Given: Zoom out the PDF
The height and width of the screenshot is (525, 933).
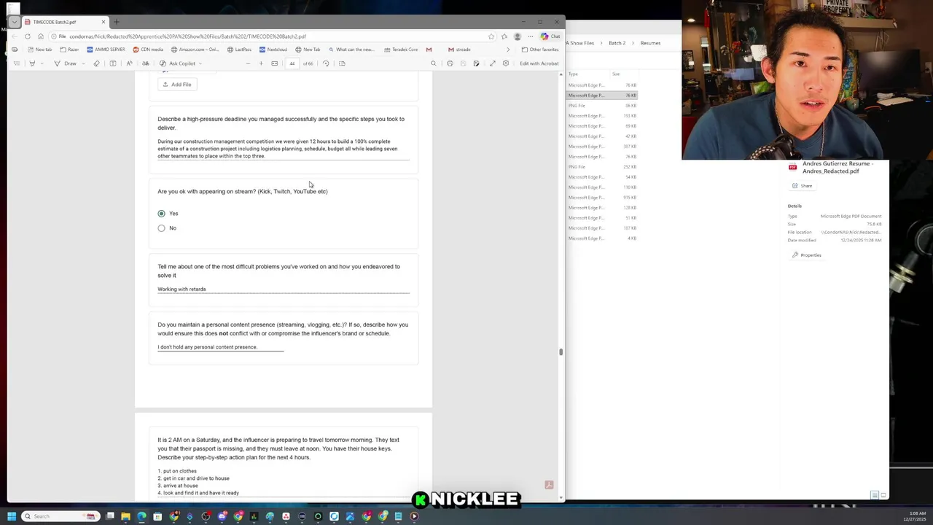Looking at the screenshot, I should pyautogui.click(x=248, y=63).
